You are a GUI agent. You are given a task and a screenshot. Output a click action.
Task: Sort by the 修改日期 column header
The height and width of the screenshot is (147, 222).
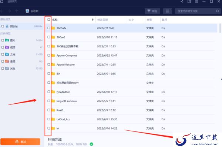(103, 20)
